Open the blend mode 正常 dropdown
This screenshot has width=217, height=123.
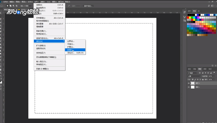pyautogui.click(x=194, y=76)
